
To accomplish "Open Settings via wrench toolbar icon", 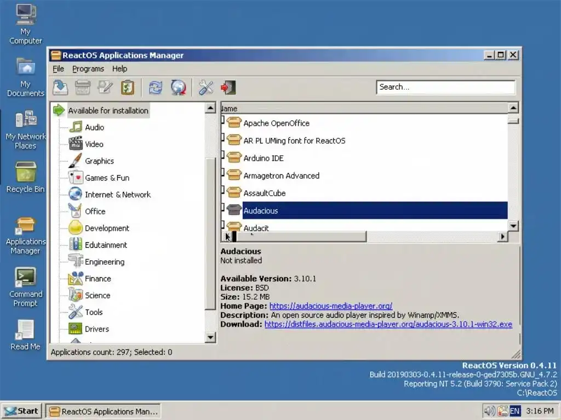I will [x=206, y=87].
